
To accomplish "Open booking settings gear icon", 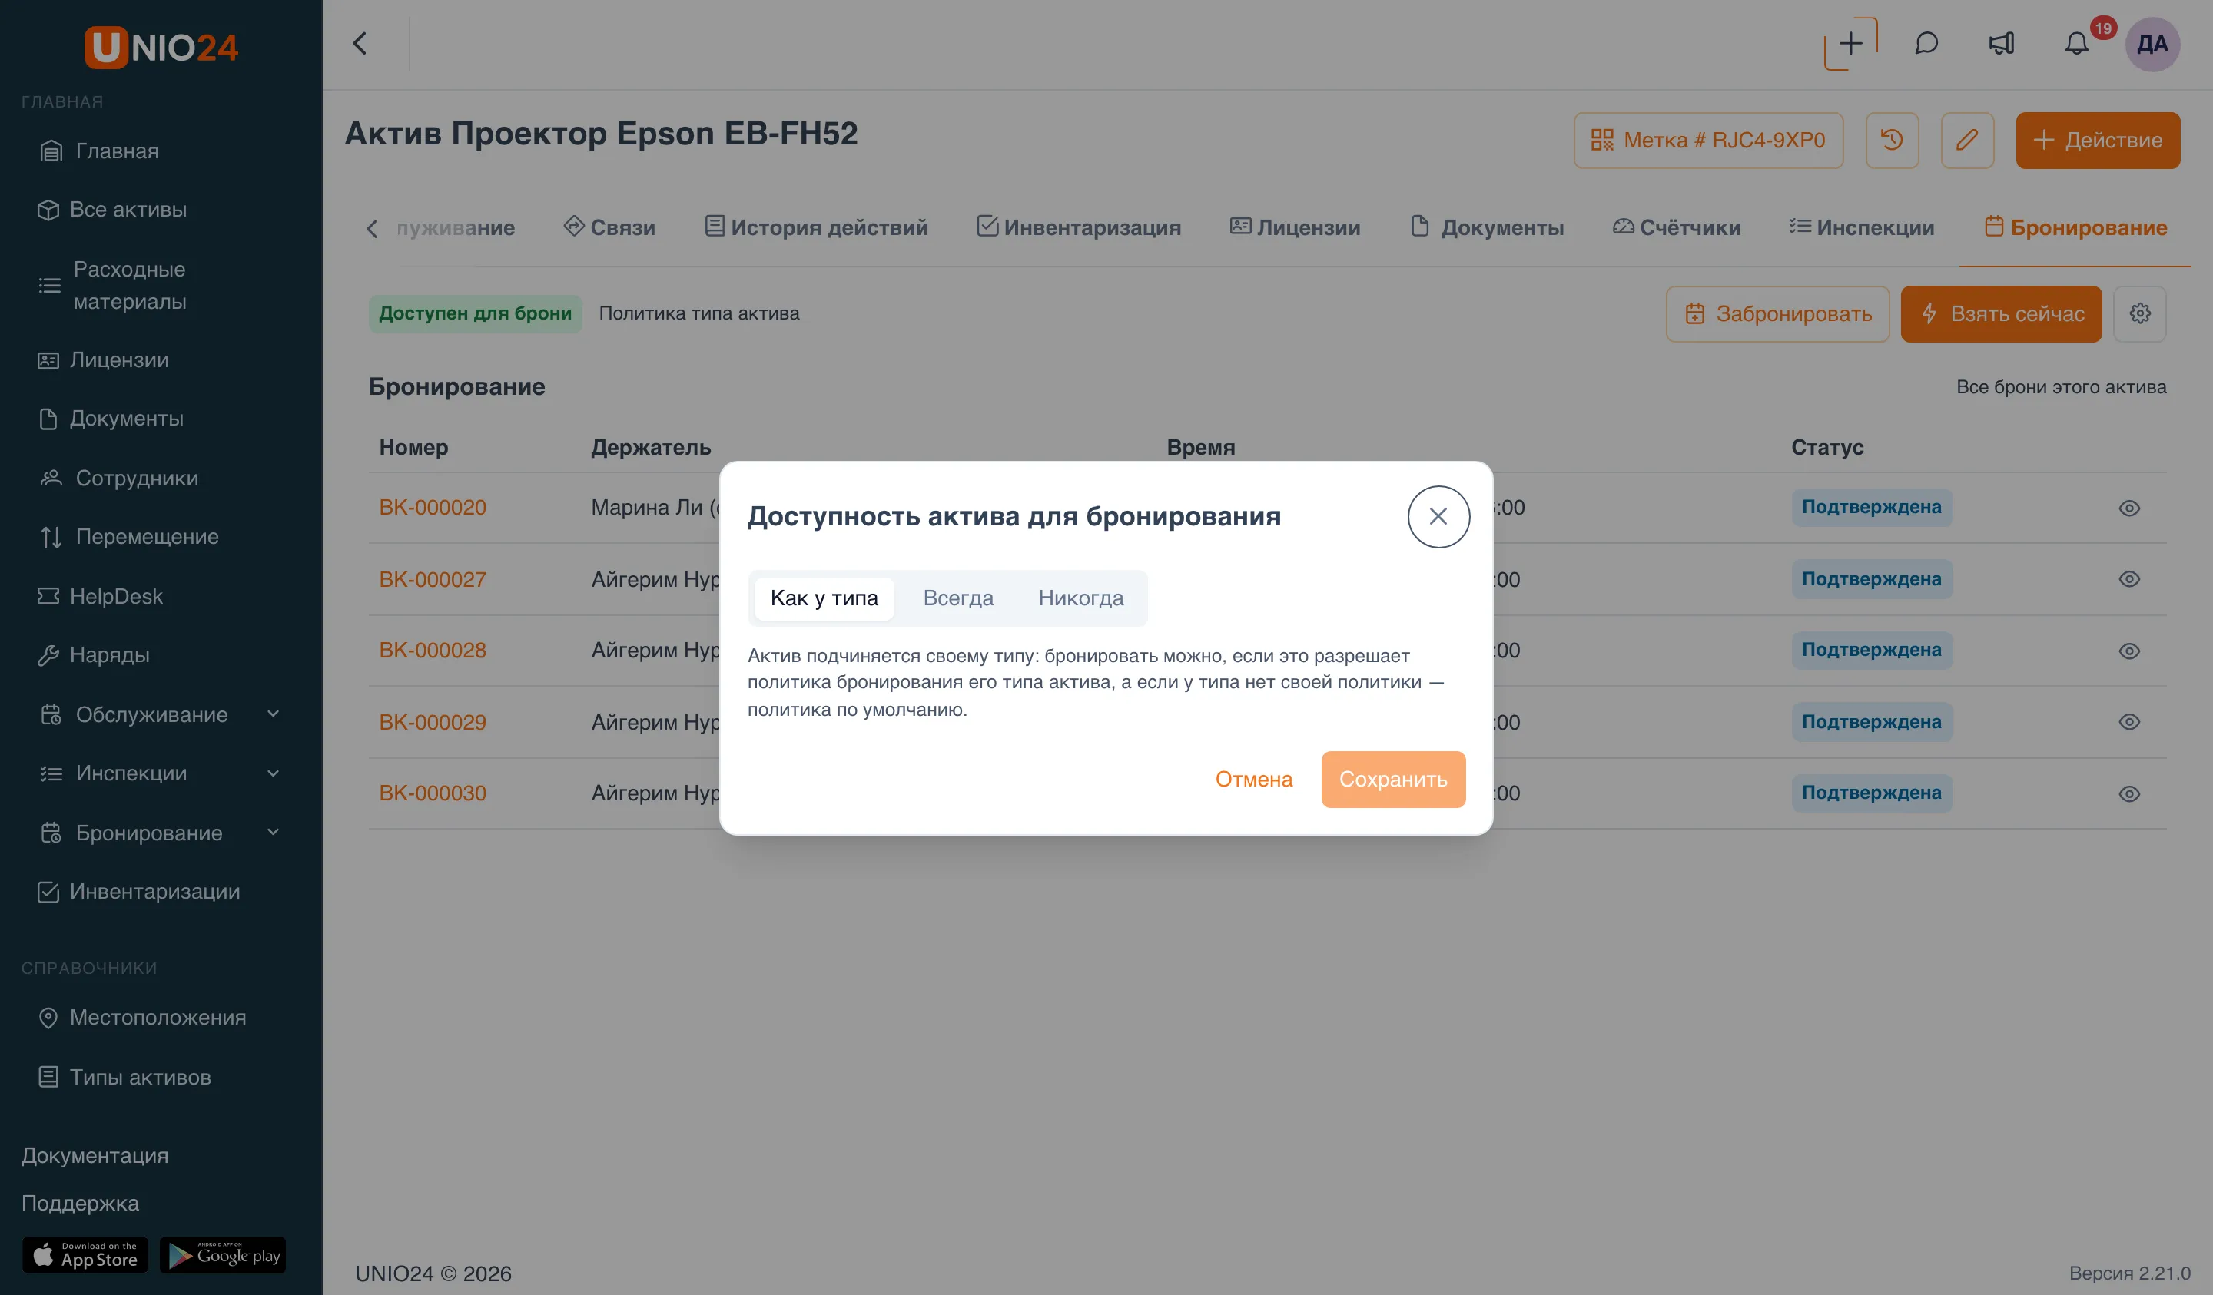I will pyautogui.click(x=2139, y=313).
